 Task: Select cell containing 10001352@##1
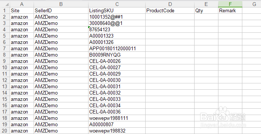[117, 17]
